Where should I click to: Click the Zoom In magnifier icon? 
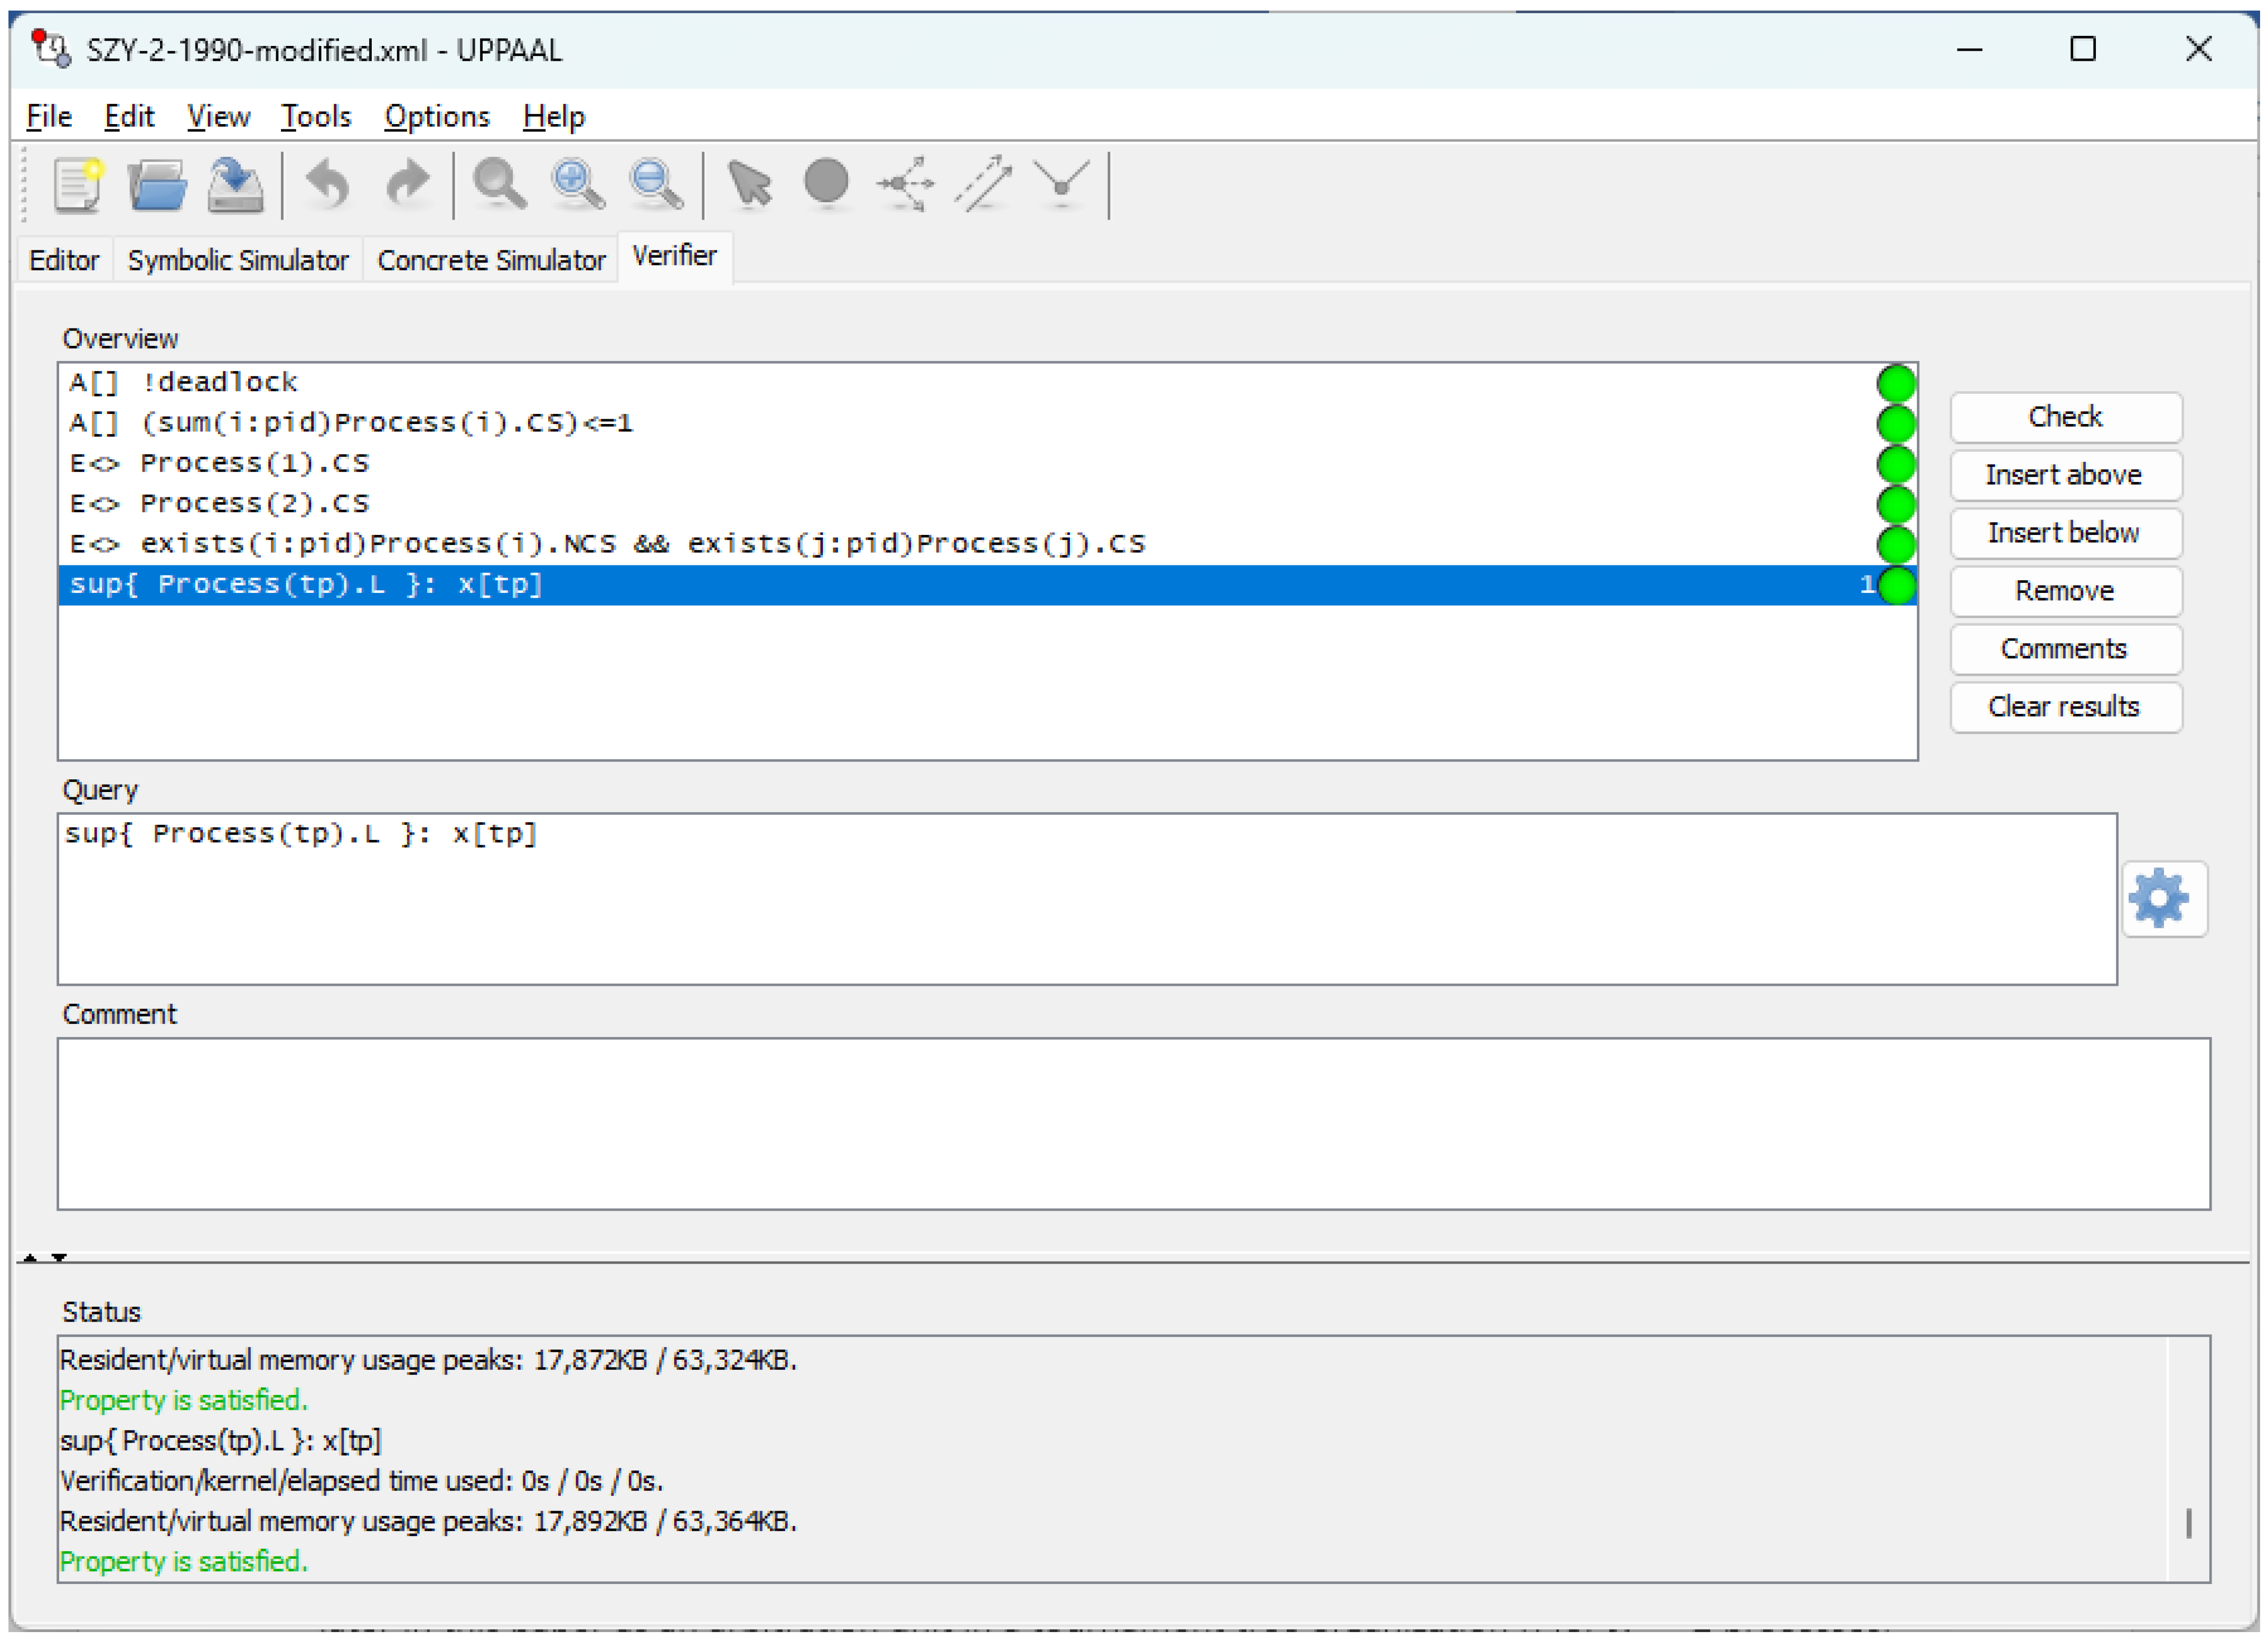pos(577,185)
